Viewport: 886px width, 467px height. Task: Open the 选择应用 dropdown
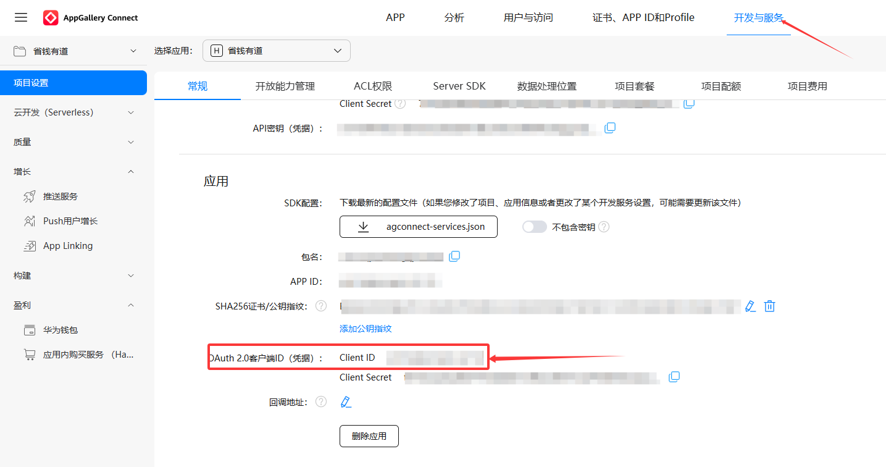coord(277,51)
